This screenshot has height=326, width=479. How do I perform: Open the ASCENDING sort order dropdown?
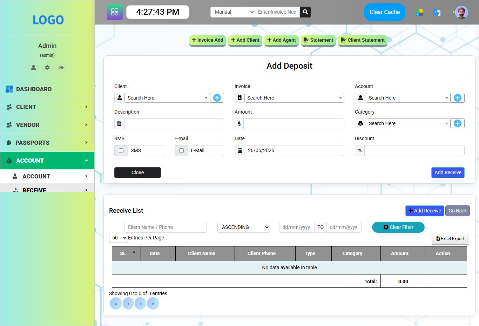[244, 227]
